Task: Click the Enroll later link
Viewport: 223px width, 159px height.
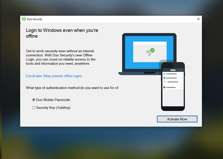Action: (x=53, y=76)
